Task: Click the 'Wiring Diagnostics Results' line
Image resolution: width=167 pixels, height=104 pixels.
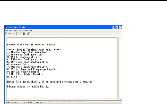Action: tap(27, 67)
